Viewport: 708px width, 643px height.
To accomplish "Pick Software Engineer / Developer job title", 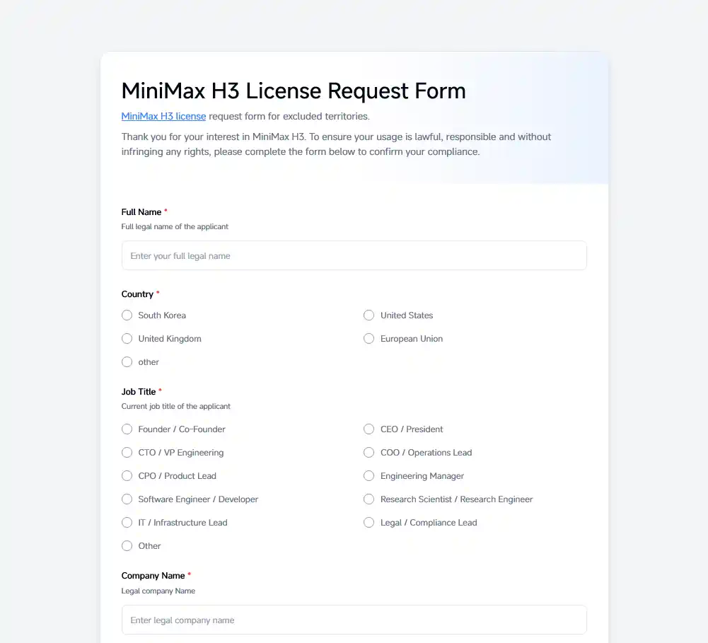I will tap(127, 499).
